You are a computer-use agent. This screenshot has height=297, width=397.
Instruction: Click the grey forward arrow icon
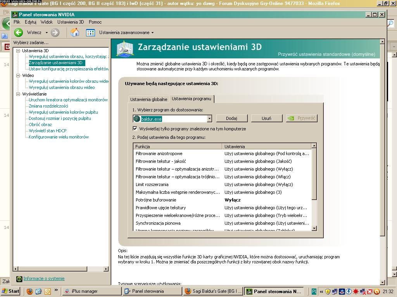(x=55, y=32)
